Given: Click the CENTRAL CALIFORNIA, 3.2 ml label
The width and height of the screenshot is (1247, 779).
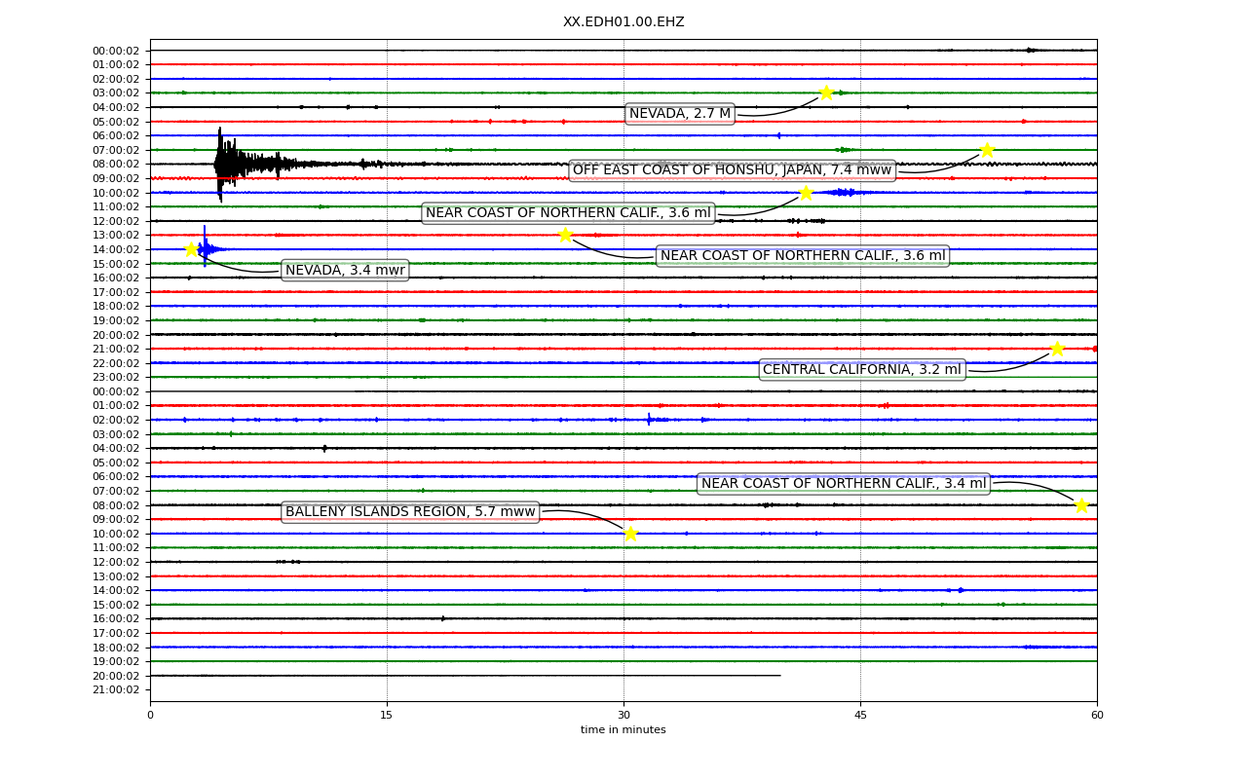Looking at the screenshot, I should click(x=862, y=370).
